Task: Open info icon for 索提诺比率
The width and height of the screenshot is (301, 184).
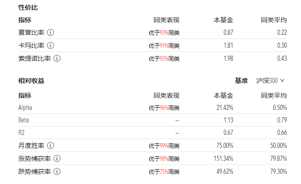Action: click(57, 58)
